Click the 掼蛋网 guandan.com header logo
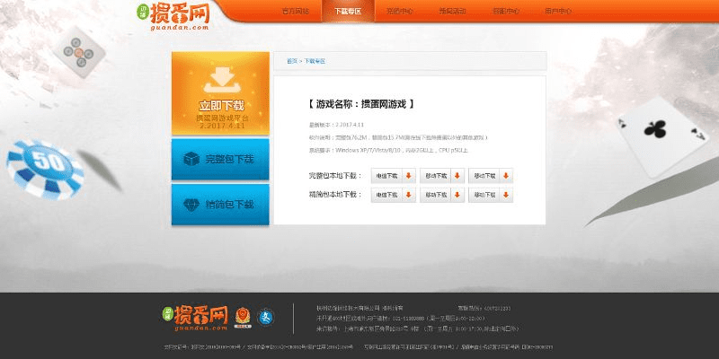This screenshot has width=719, height=359. 173,16
